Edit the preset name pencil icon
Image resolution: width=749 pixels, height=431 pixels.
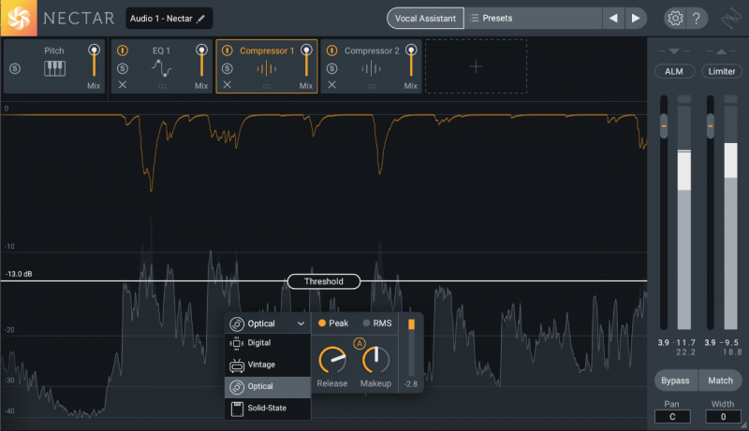pyautogui.click(x=201, y=19)
